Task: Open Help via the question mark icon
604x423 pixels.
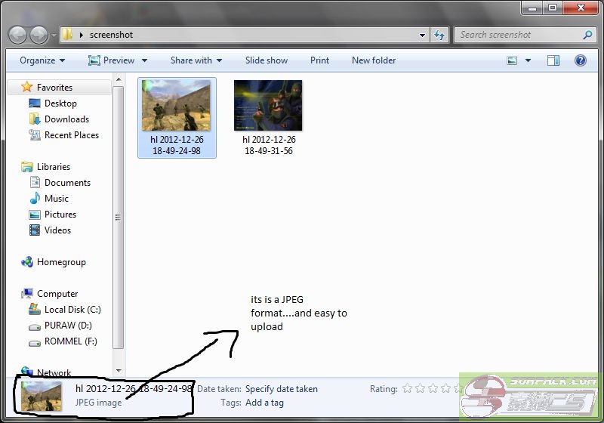Action: click(x=581, y=60)
